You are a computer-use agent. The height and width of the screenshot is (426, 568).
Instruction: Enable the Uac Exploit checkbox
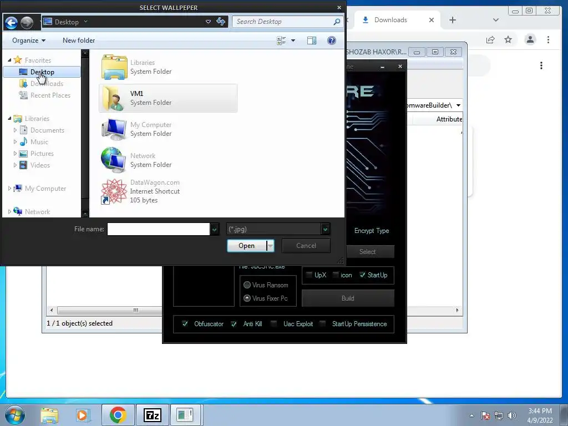pyautogui.click(x=274, y=323)
